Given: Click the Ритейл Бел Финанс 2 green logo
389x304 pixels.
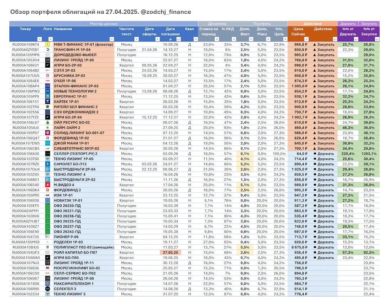Looking at the screenshot, I should (48, 107).
